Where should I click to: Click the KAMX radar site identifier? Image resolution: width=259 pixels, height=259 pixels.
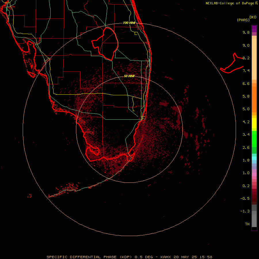point(166,257)
